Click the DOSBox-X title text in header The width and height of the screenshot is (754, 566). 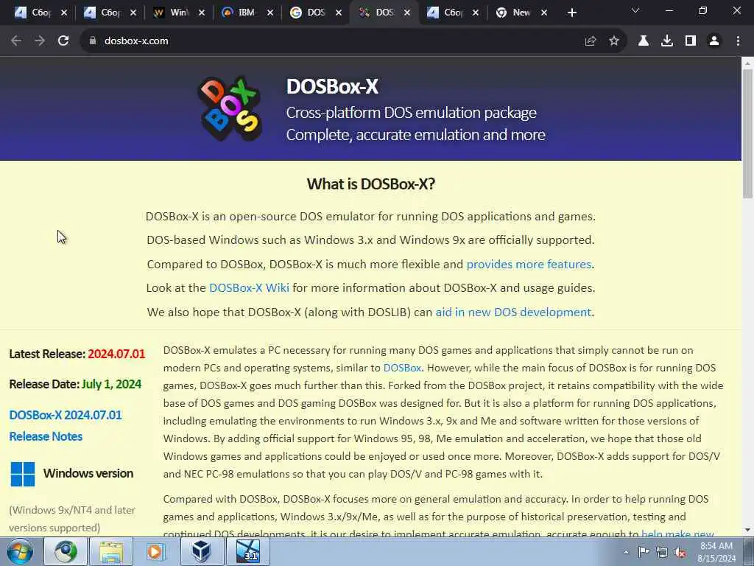click(332, 87)
